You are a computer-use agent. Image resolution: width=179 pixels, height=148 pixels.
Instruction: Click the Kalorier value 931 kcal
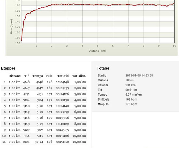pyautogui.click(x=131, y=85)
